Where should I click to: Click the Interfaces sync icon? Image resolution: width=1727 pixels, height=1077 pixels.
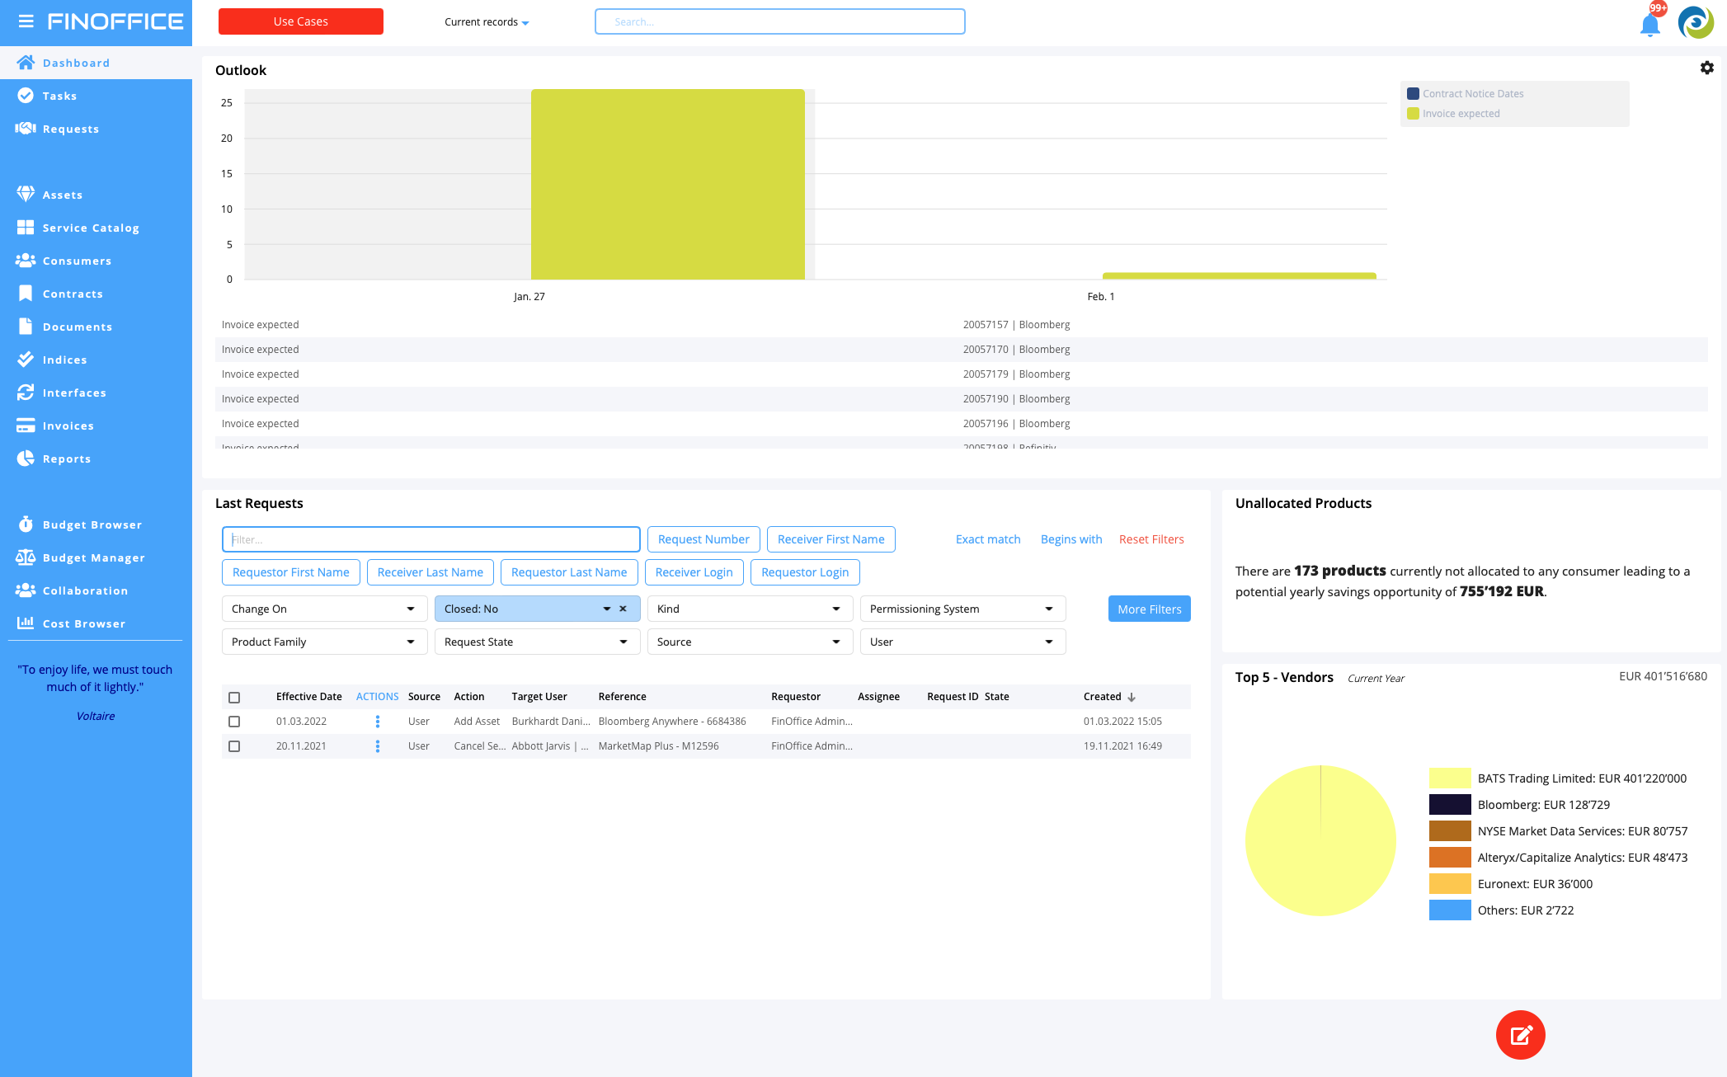[x=26, y=393]
